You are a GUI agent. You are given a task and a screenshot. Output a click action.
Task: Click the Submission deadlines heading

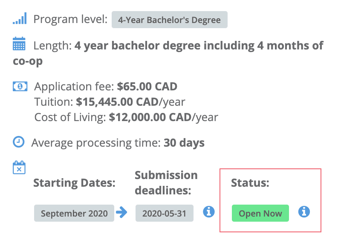pyautogui.click(x=166, y=182)
